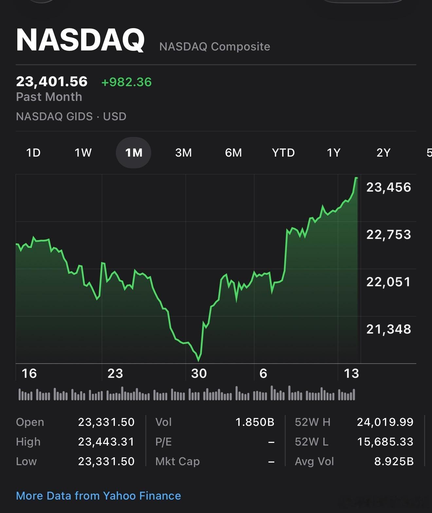Select the 1Y time range
The image size is (432, 513).
pyautogui.click(x=334, y=153)
